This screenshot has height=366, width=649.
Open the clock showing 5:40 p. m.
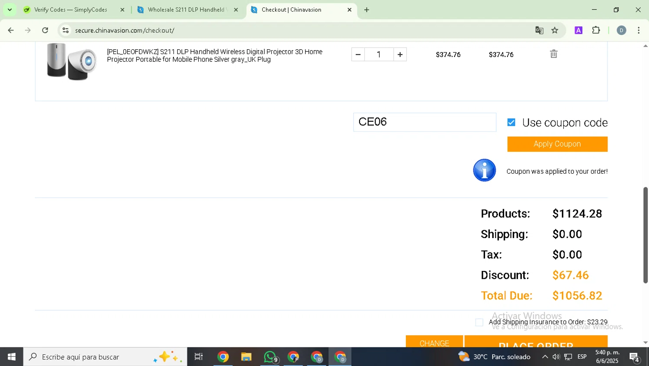[x=607, y=357]
